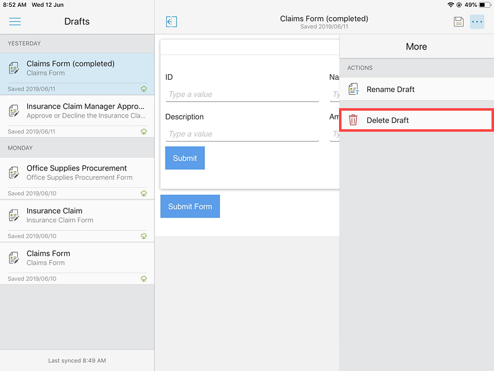Click cloud sync icon on Claims Form (completed)
The height and width of the screenshot is (371, 494).
(x=144, y=89)
